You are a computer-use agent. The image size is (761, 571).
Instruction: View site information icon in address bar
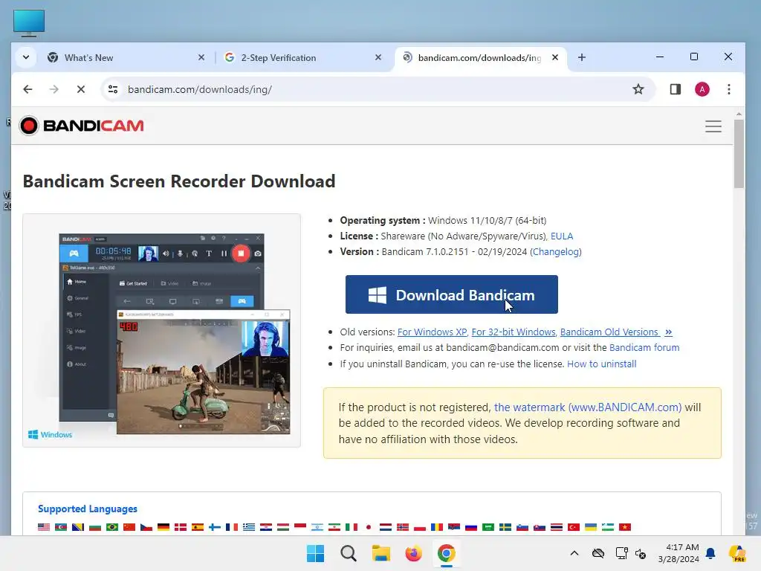coord(113,89)
